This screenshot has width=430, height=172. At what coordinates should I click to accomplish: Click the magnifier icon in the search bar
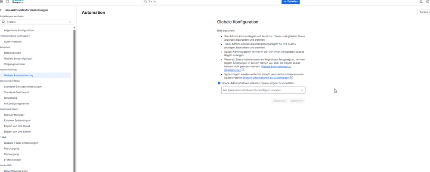tap(145, 1)
